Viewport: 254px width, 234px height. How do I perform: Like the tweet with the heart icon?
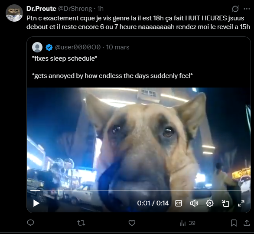click(132, 223)
